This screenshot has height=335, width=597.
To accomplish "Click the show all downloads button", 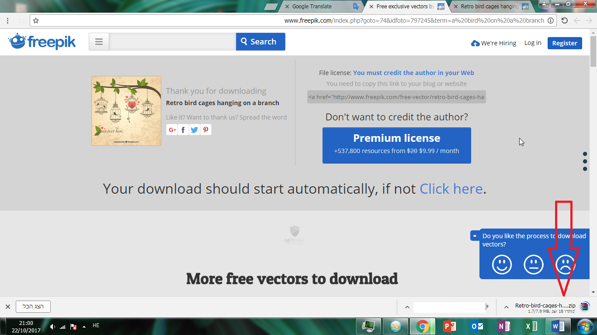I will (x=33, y=307).
